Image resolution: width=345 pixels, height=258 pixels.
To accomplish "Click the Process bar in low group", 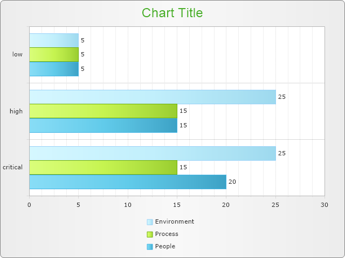I will (x=54, y=54).
